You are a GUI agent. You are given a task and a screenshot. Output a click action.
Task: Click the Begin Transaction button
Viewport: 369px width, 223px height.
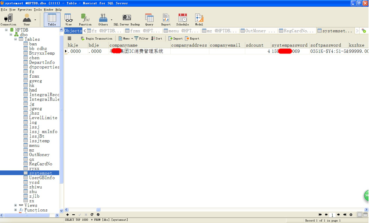[97, 39]
